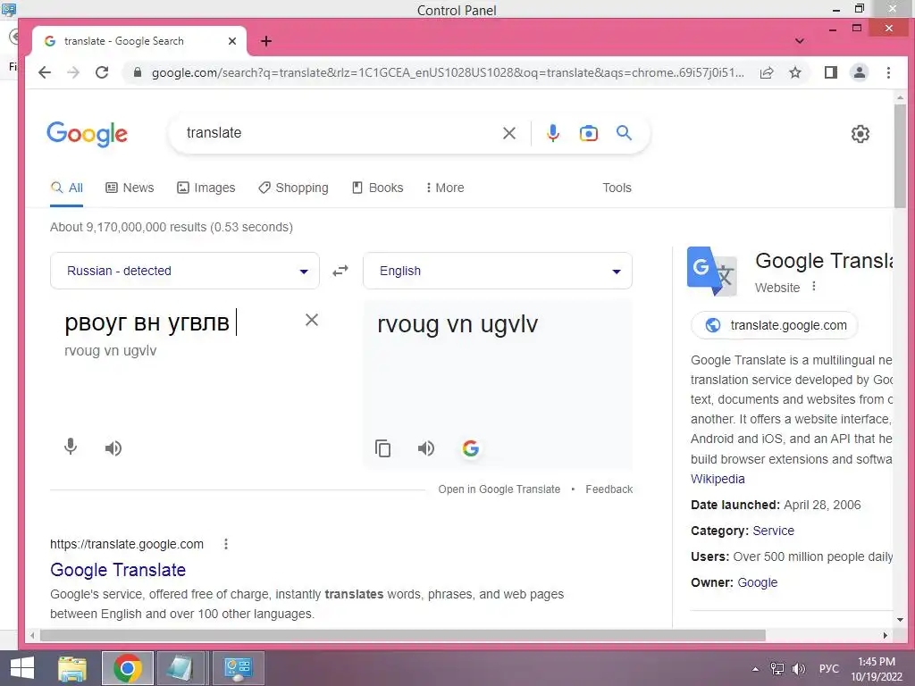Share this page via the share icon
Screen dimensions: 915x686
click(767, 72)
